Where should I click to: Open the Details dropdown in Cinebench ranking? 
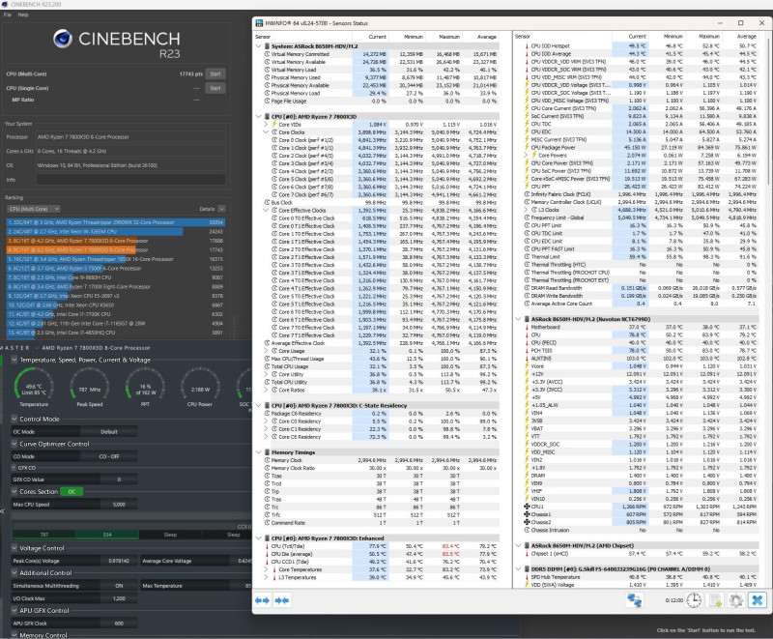pos(222,209)
